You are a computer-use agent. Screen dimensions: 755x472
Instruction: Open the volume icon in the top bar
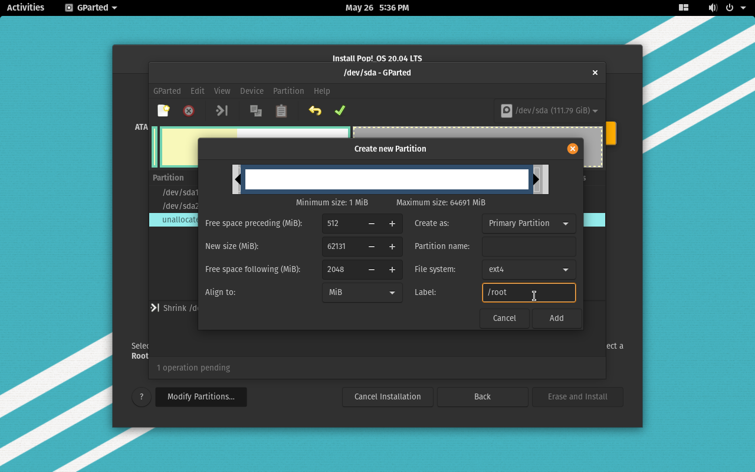click(713, 8)
